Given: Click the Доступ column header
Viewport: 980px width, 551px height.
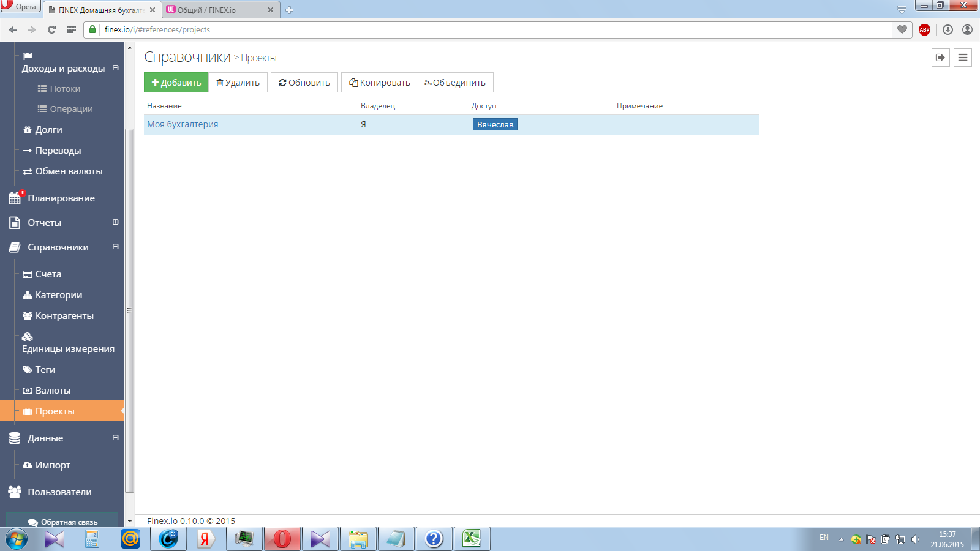Looking at the screenshot, I should click(x=484, y=106).
